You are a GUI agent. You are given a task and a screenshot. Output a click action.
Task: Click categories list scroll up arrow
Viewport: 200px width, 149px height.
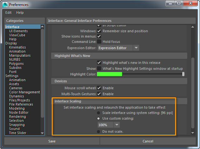click(42, 27)
